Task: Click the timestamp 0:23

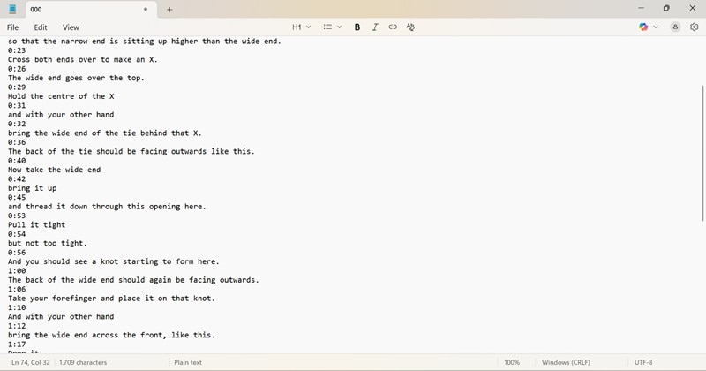Action: tap(17, 50)
